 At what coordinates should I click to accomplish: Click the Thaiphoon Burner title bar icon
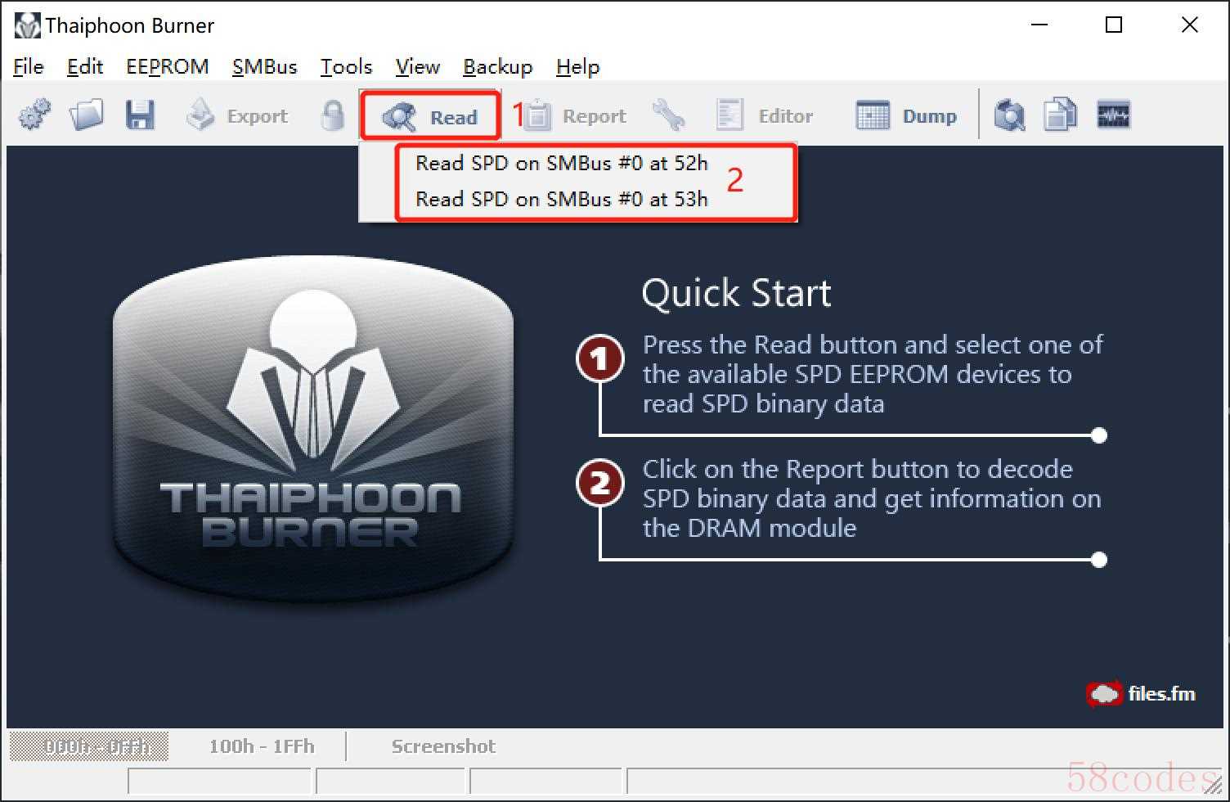tap(27, 25)
